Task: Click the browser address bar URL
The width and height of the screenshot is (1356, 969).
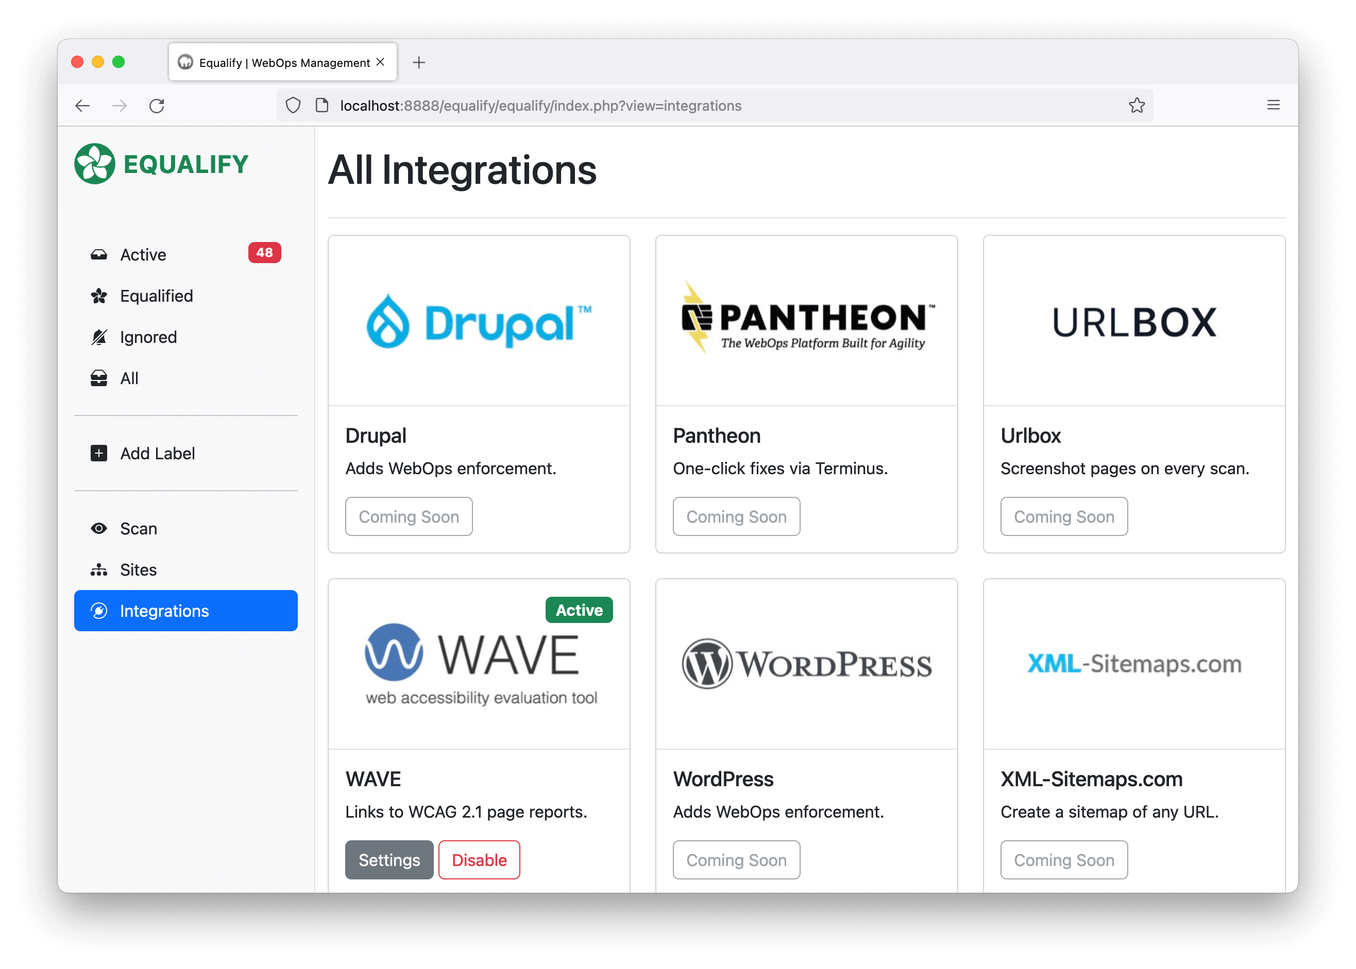Action: pyautogui.click(x=540, y=106)
